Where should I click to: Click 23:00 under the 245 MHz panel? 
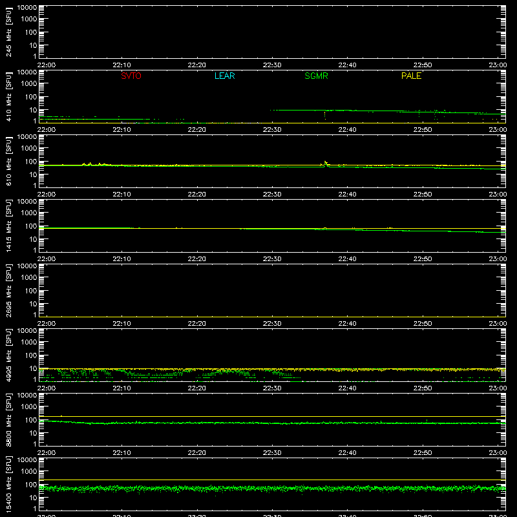pos(498,65)
